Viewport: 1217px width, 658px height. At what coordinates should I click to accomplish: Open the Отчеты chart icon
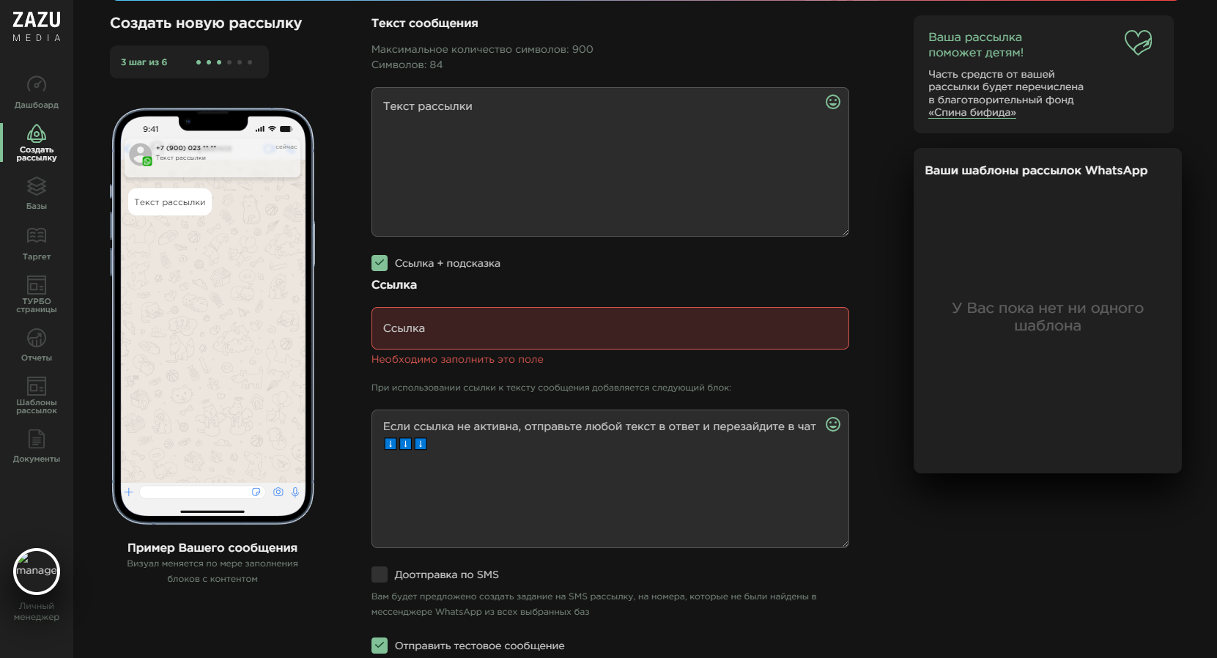[x=37, y=338]
